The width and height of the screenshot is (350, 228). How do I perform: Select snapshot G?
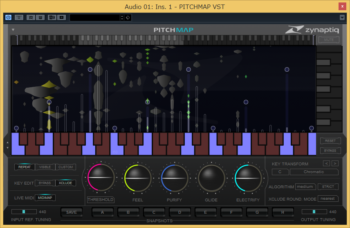pos(257,212)
